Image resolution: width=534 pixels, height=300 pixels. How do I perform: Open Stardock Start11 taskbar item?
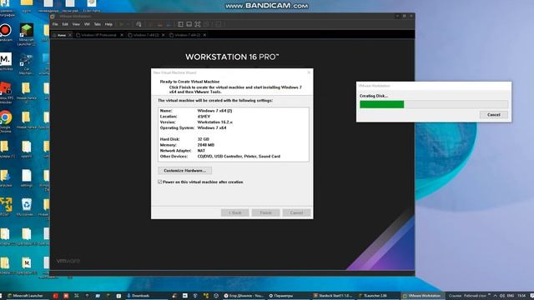333,296
